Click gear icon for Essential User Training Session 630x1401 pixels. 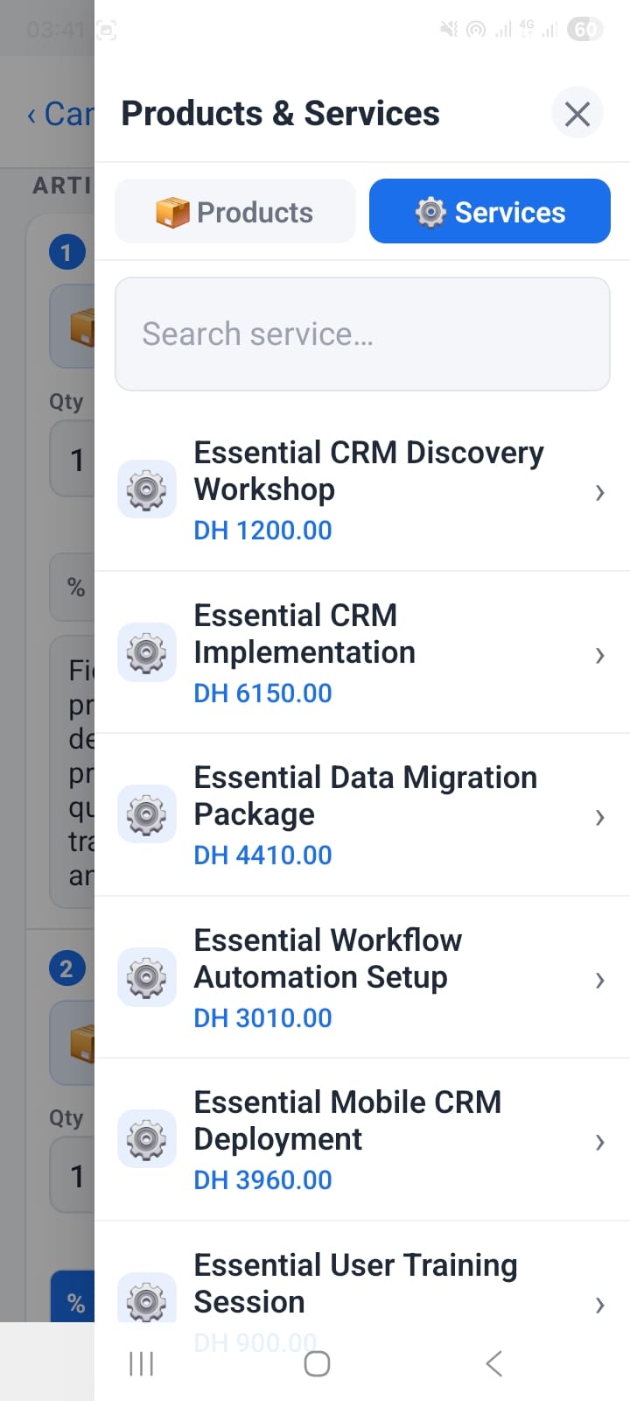pyautogui.click(x=147, y=1299)
